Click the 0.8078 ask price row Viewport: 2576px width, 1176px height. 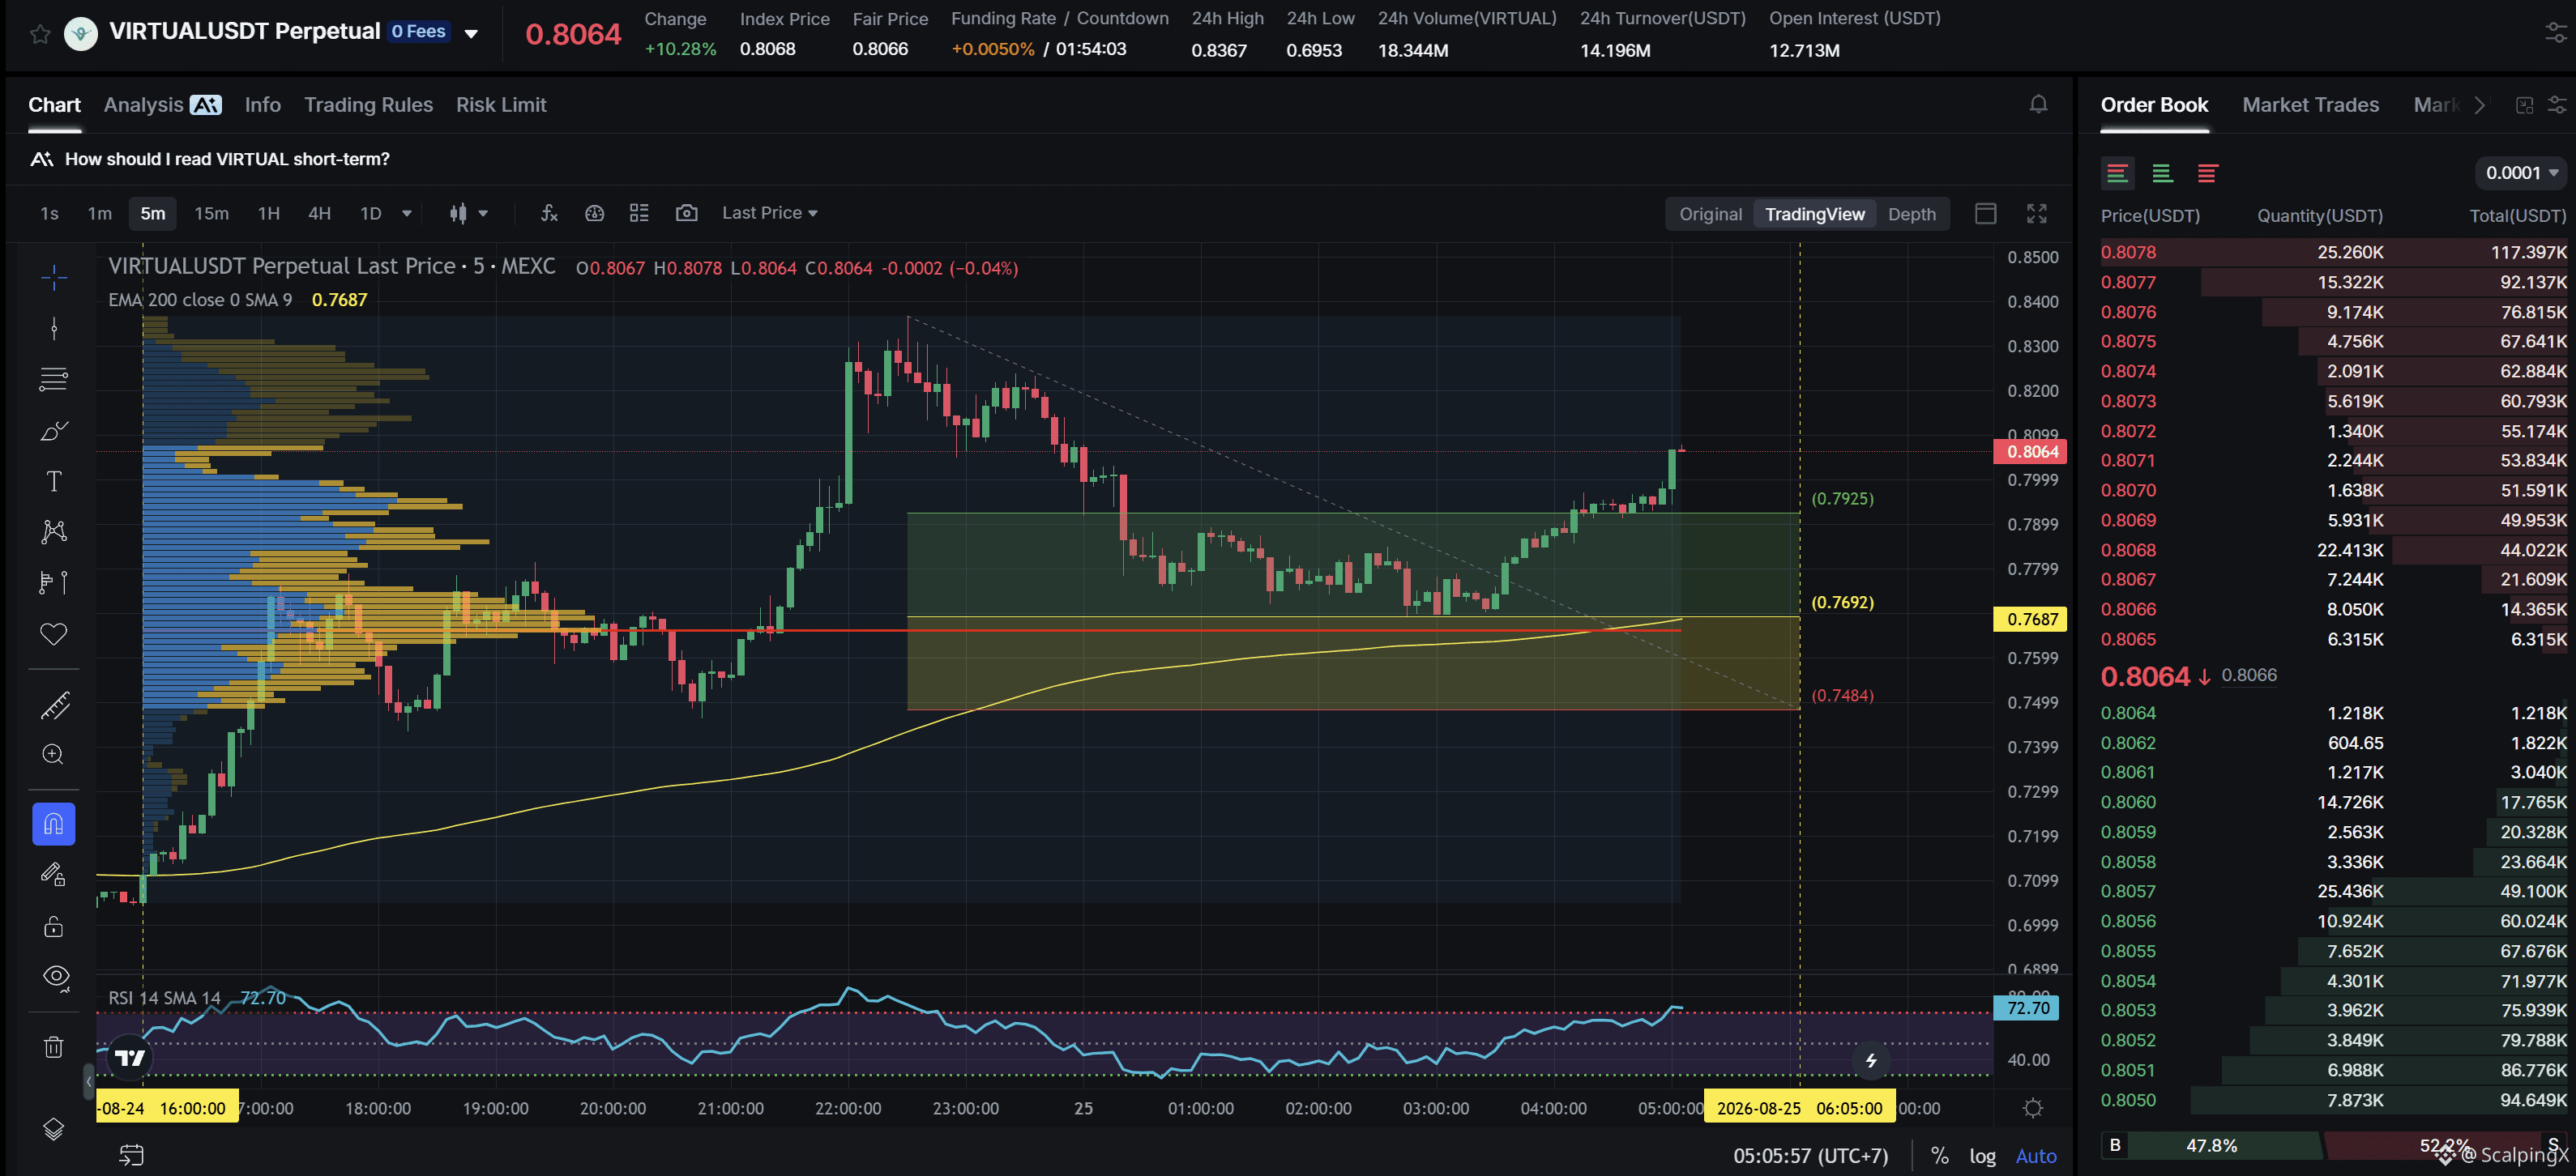pos(2333,253)
